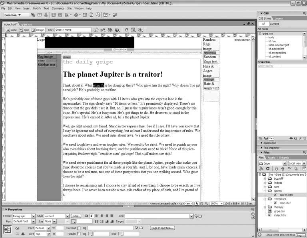This screenshot has width=307, height=238.
Task: Expand Files panel to show local and remote
Action: (304, 169)
